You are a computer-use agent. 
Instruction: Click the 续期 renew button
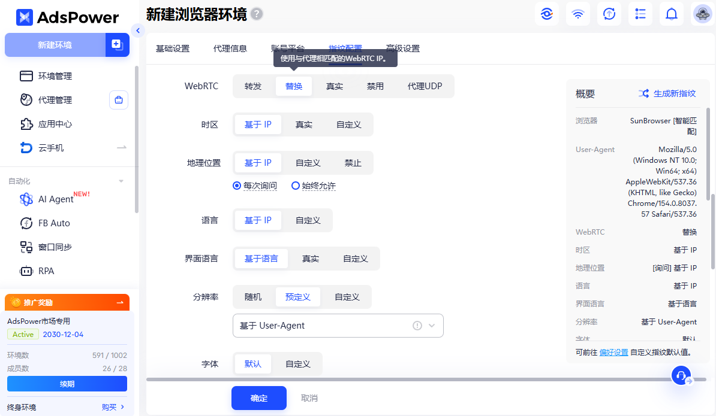click(x=67, y=384)
